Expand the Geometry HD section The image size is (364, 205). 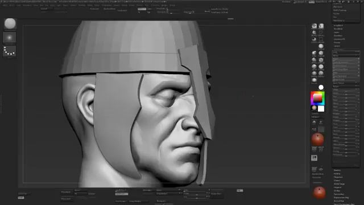point(339,39)
